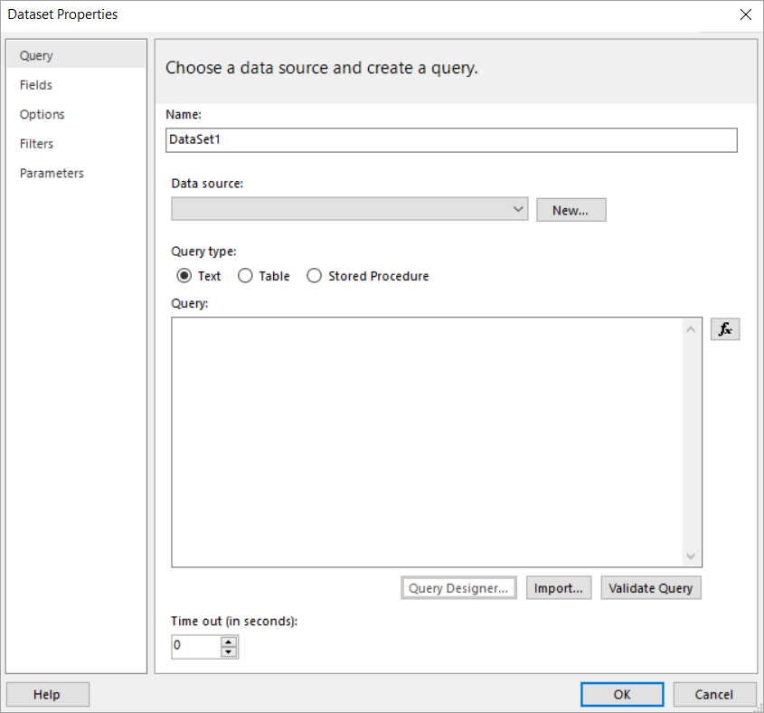Increase the time out value
Screen dimensions: 764x713
[229, 642]
